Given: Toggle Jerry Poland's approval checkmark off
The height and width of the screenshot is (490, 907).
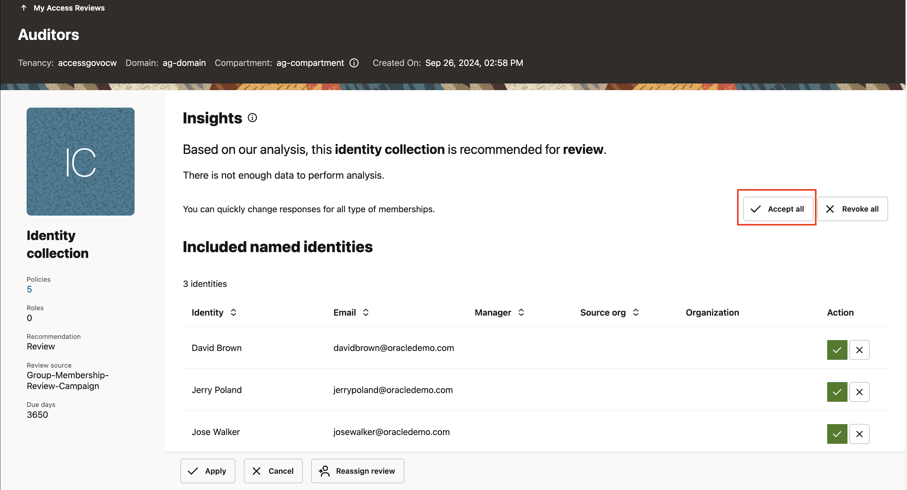Looking at the screenshot, I should pos(837,392).
